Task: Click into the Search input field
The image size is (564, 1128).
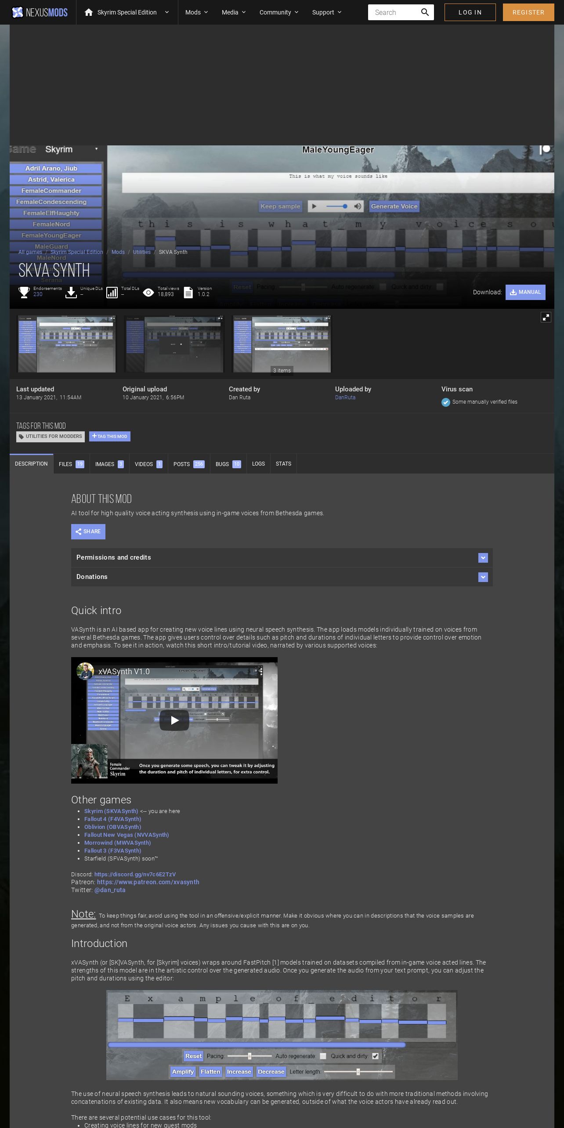Action: (393, 12)
